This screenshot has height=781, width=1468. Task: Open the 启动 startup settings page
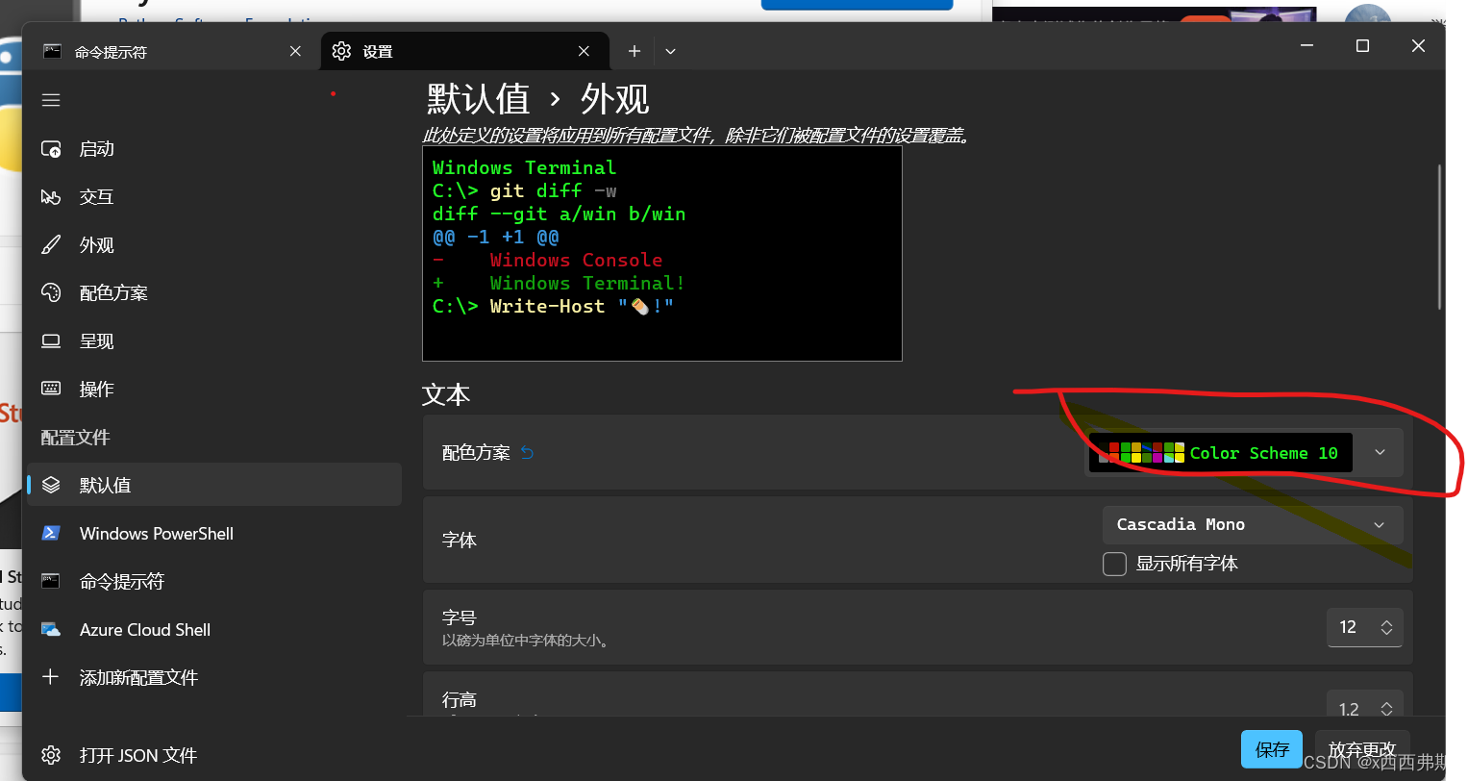click(213, 149)
